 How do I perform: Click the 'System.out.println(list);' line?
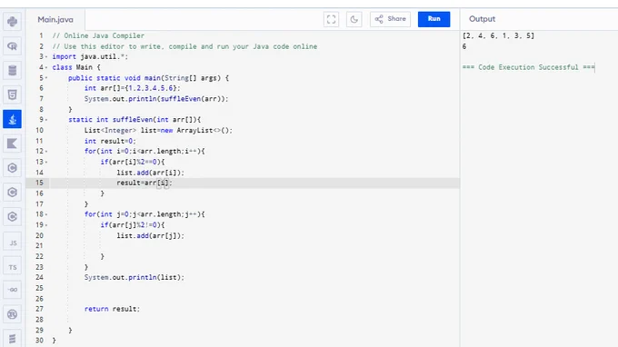(x=134, y=277)
